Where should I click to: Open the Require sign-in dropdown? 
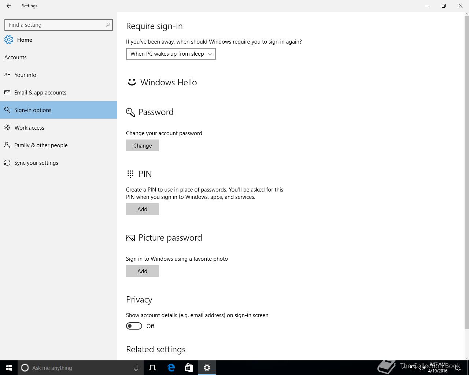171,54
